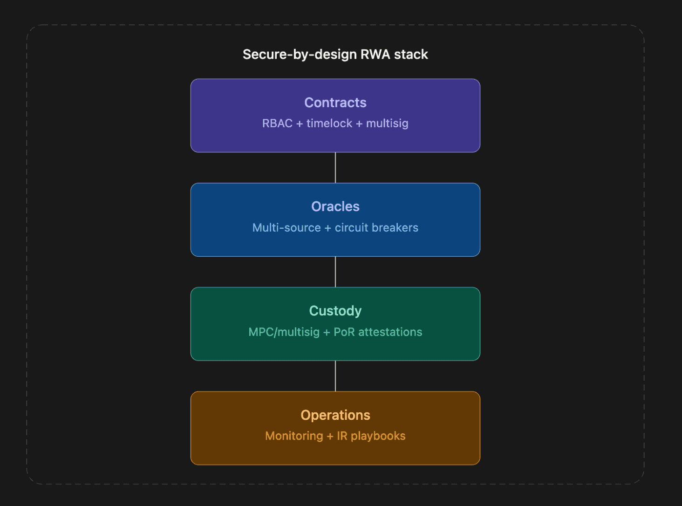Click the word "Multi-source" in Oracles box
Screen dimensions: 682x506
click(286, 228)
